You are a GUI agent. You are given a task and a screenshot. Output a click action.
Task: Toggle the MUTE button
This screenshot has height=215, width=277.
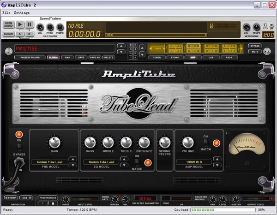[x=255, y=52]
